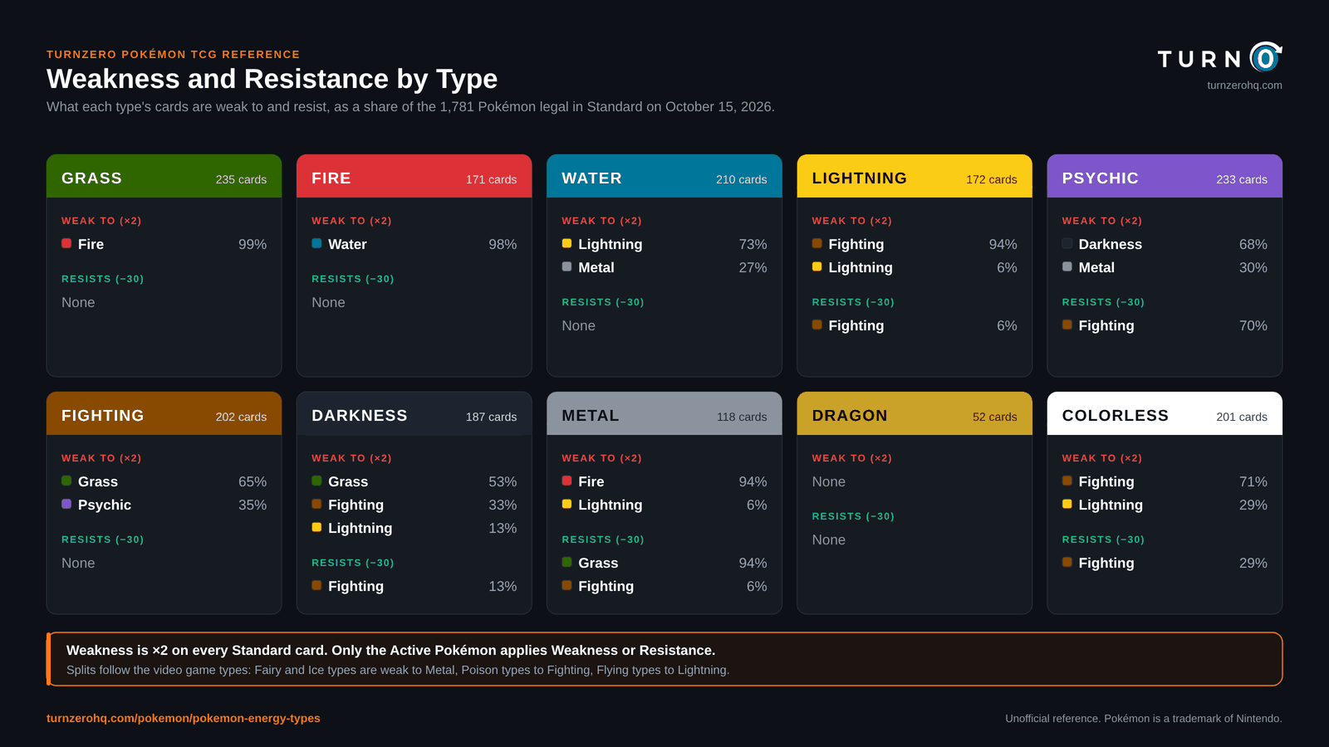Click the "73%" Lightning value in the Water card

[x=753, y=244]
